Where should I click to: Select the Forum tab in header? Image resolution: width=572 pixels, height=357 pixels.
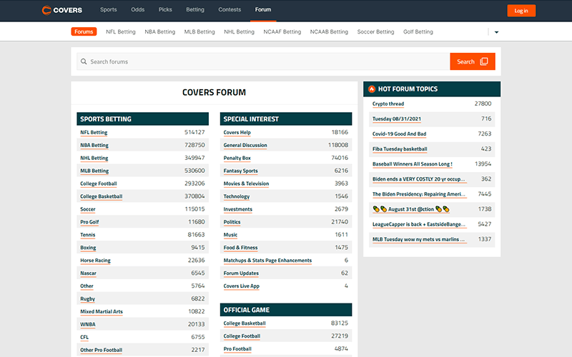point(263,9)
